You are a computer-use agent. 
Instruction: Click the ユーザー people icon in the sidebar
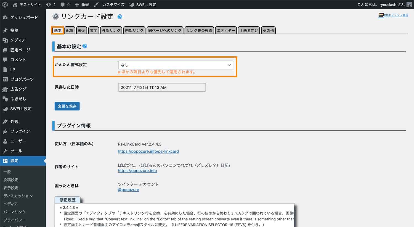coord(6,141)
